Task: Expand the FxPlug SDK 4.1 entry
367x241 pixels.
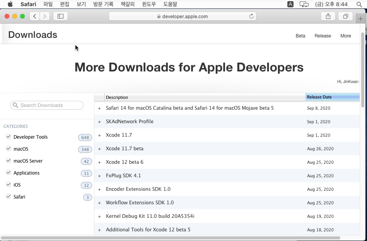Action: (x=99, y=176)
